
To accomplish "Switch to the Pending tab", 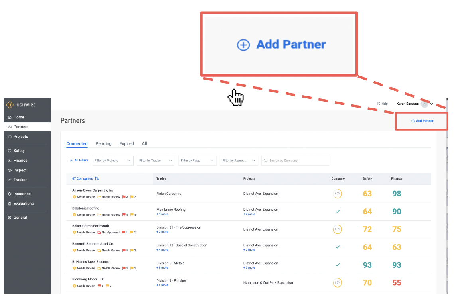I will point(103,143).
